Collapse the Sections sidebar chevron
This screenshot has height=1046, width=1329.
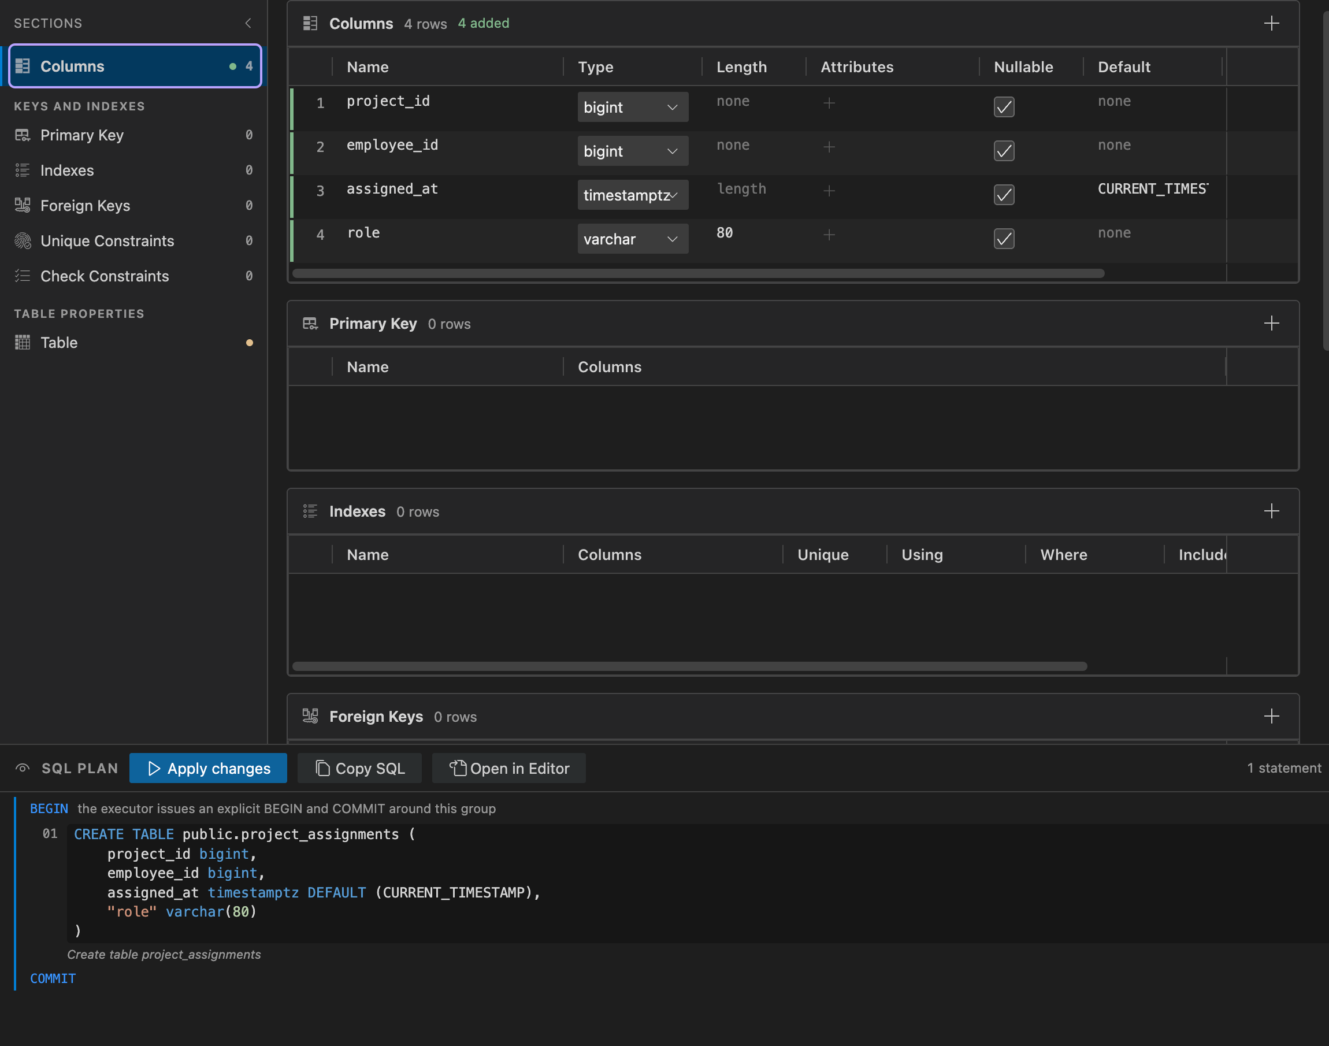[x=248, y=23]
